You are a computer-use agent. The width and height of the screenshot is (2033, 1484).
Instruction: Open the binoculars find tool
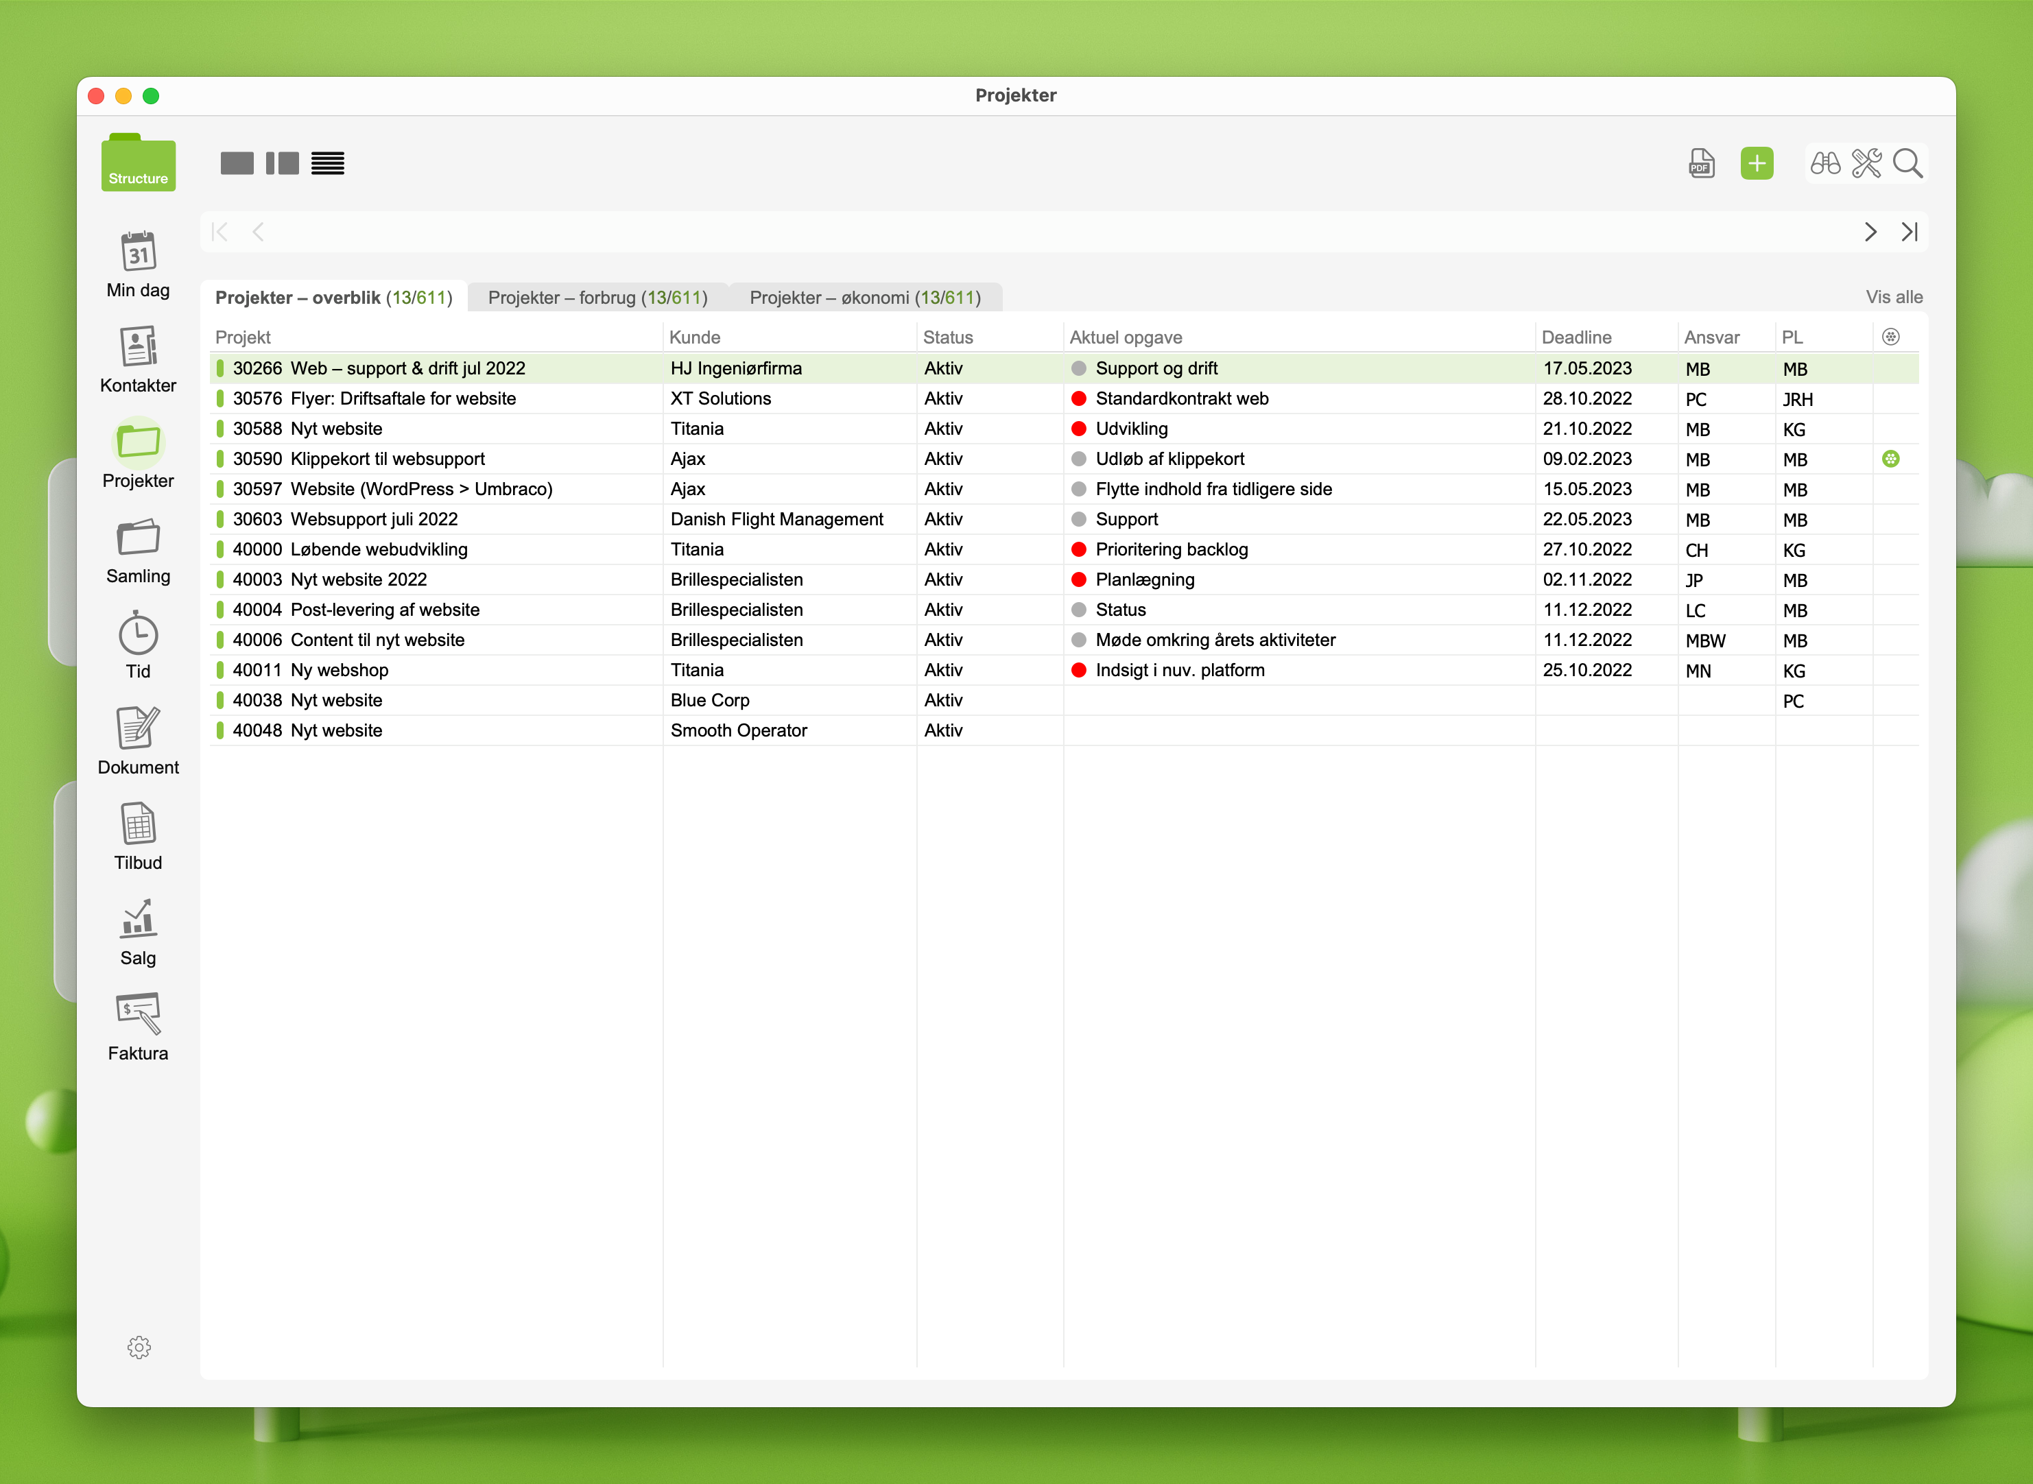click(1824, 163)
